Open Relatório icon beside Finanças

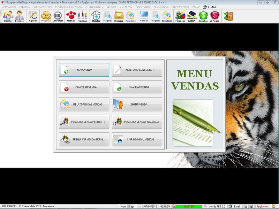tap(167, 16)
